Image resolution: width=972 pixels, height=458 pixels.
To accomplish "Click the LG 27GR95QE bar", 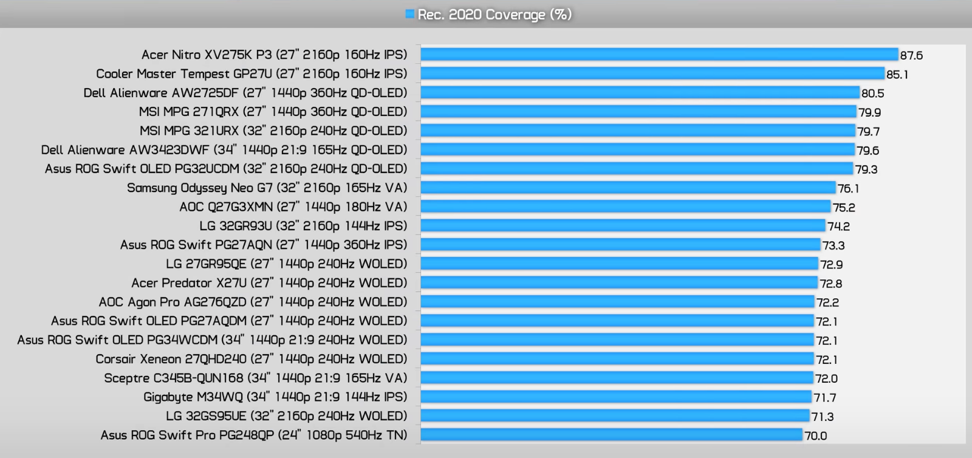I will click(x=620, y=264).
